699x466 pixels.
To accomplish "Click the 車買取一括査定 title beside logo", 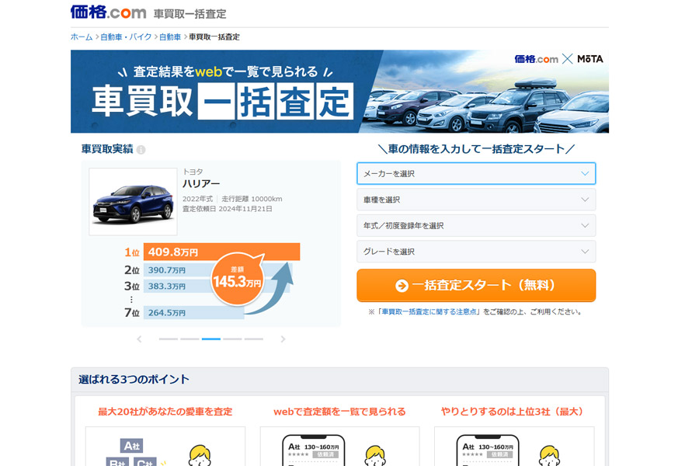I will coord(190,14).
